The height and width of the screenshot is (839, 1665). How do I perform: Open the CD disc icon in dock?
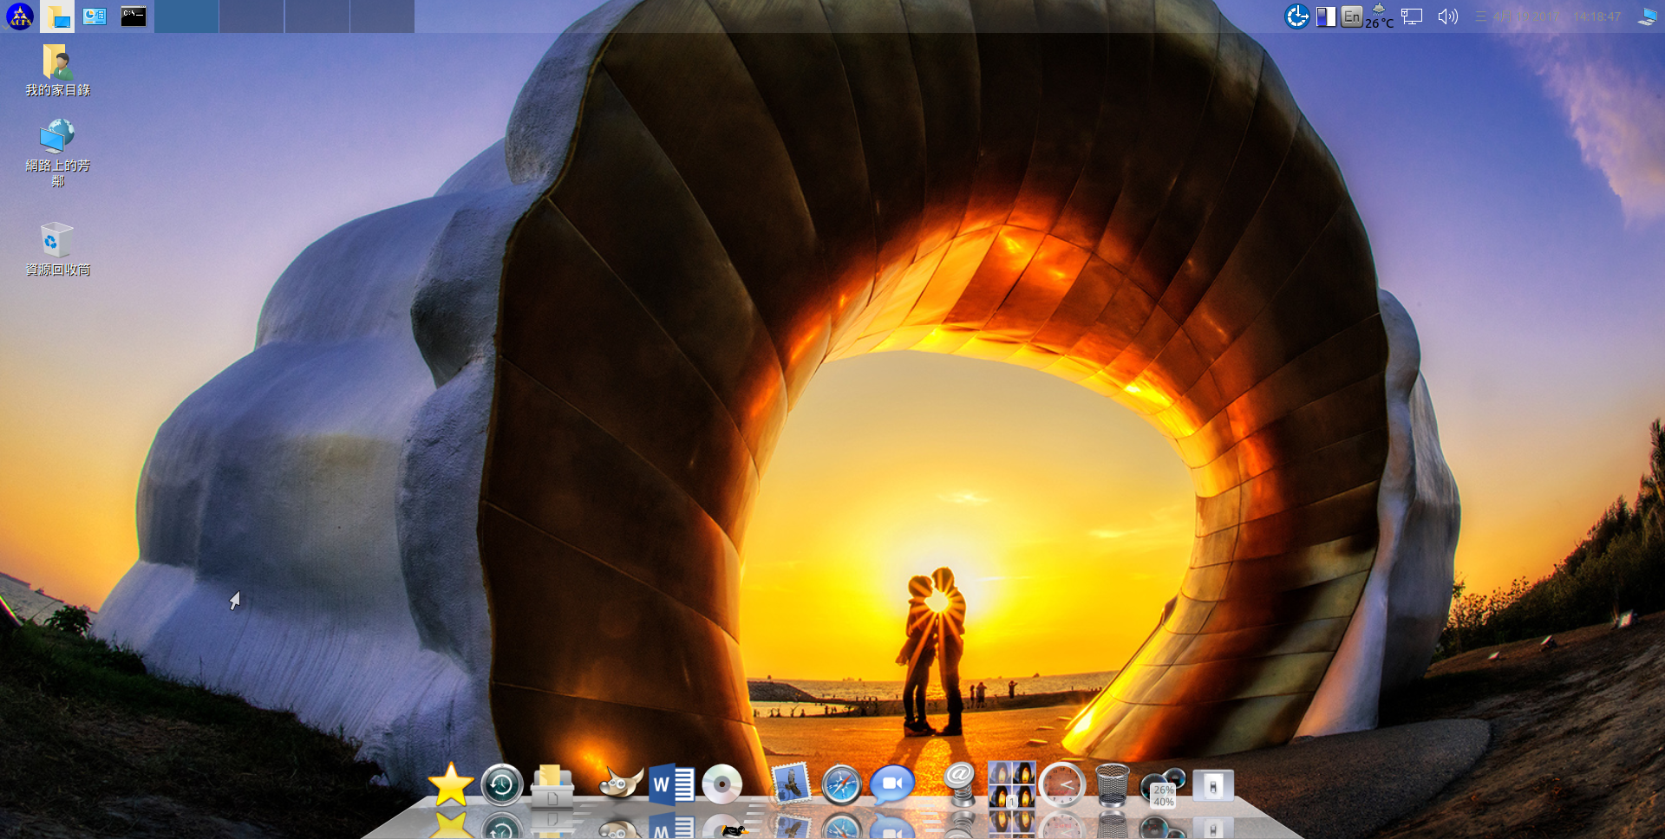tap(722, 785)
